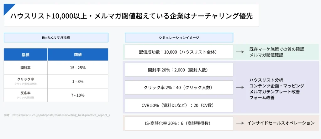Click the 指標 table column header
The height and width of the screenshot is (139, 321).
click(26, 55)
